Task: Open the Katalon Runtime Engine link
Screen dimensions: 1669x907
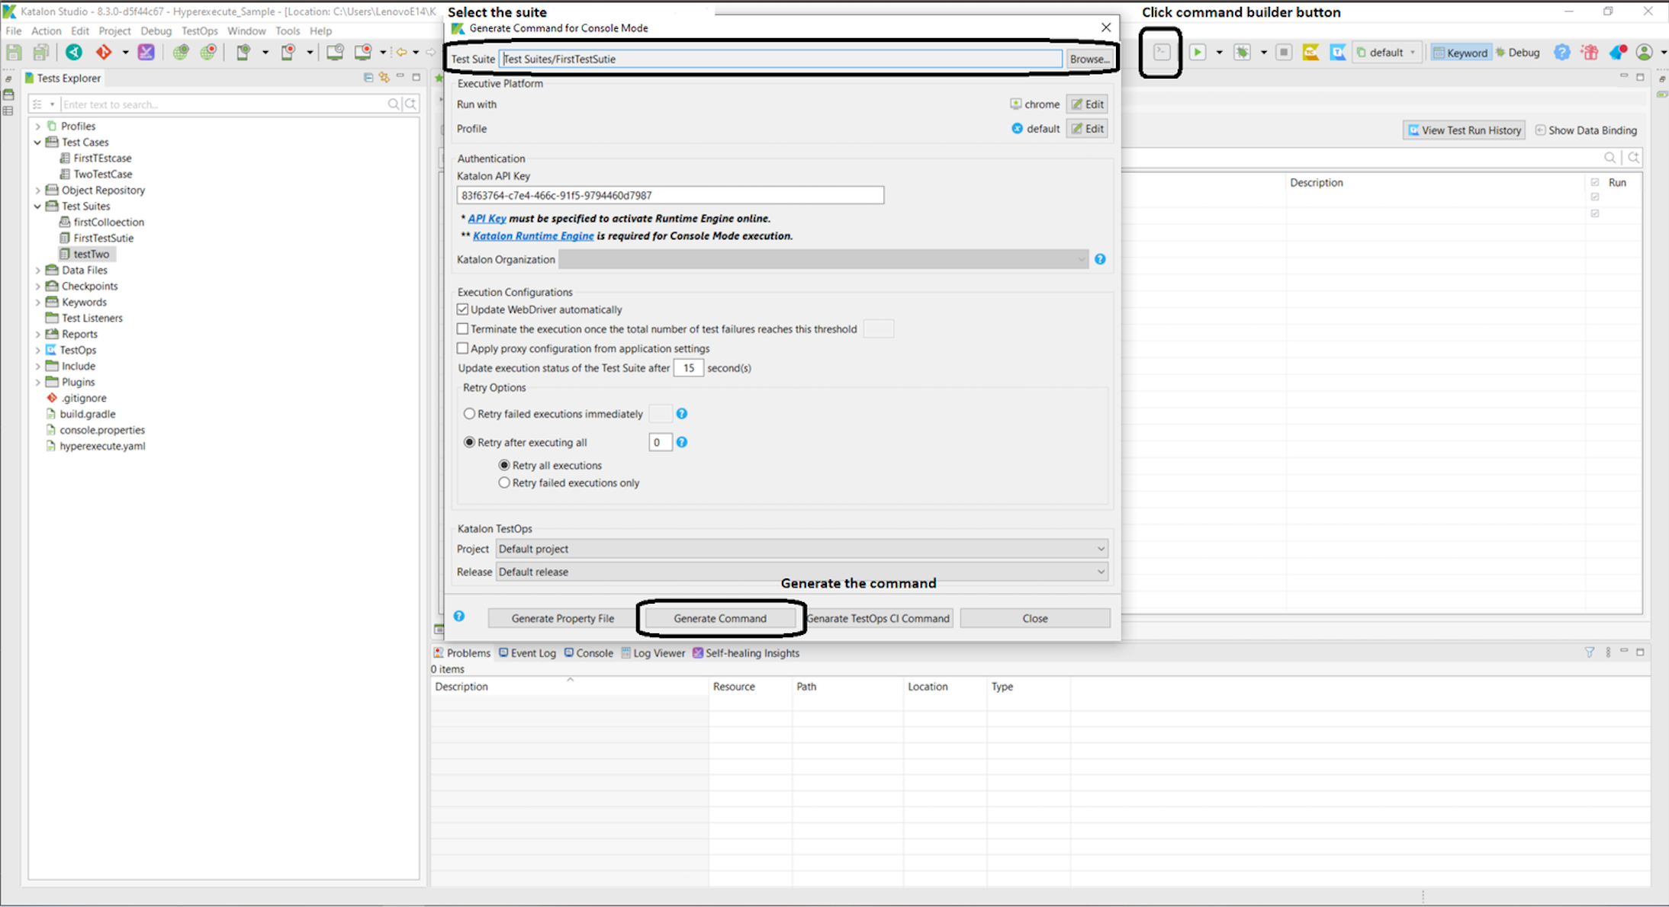Action: [533, 236]
